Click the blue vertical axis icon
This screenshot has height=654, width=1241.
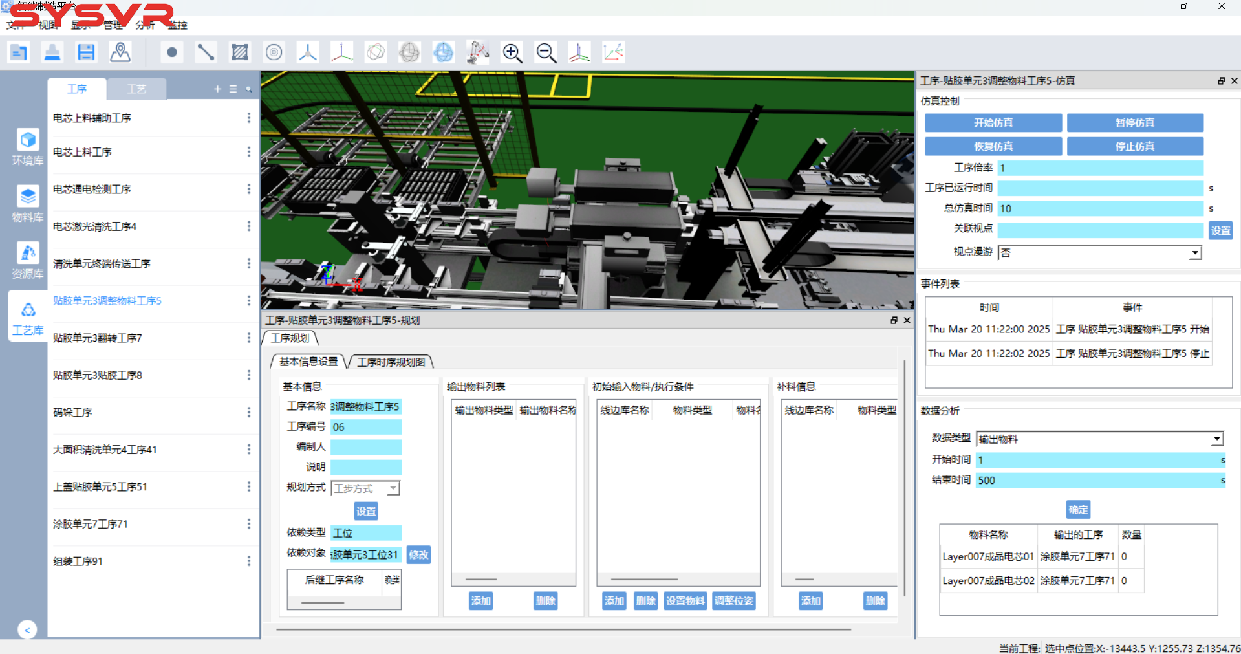coord(579,52)
